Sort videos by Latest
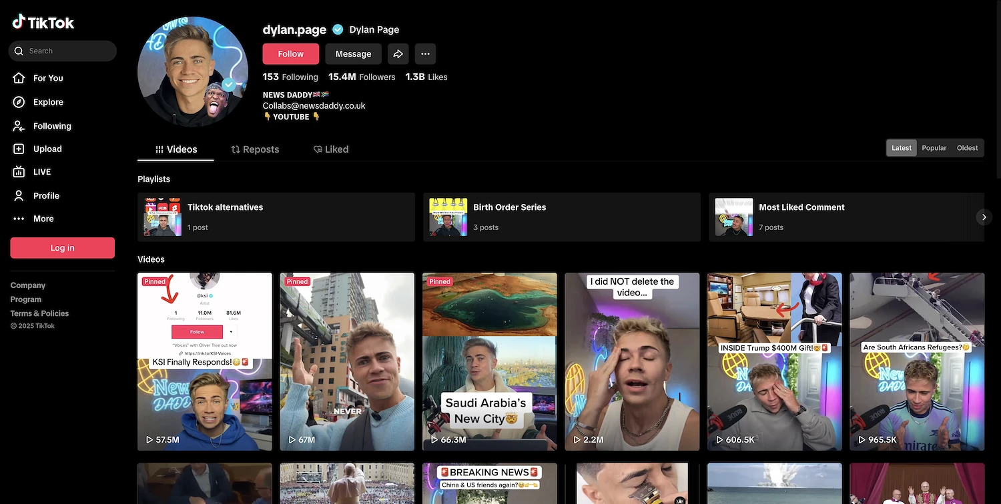Image resolution: width=1001 pixels, height=504 pixels. pyautogui.click(x=901, y=148)
